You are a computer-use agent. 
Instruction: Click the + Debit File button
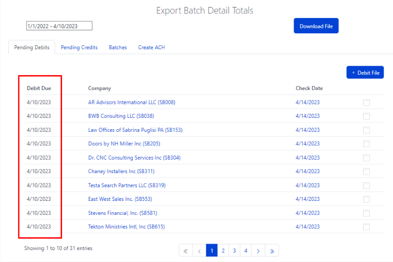365,73
